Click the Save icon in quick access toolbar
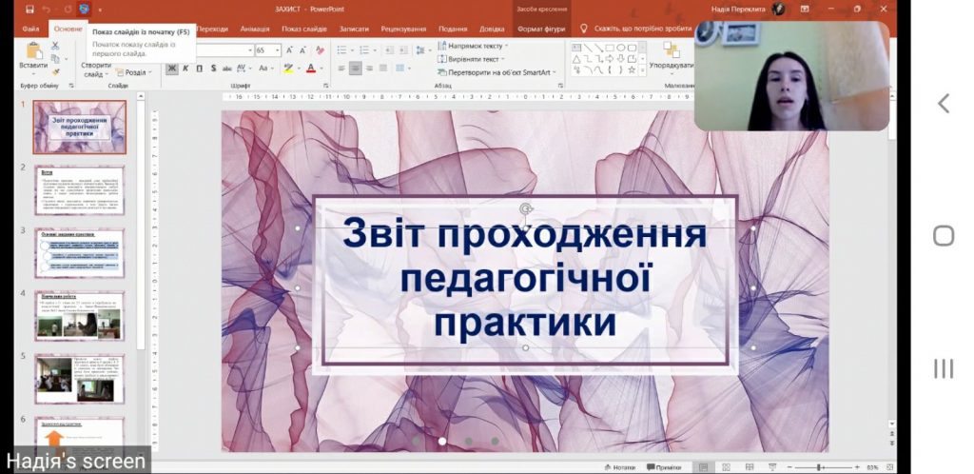The image size is (974, 474). coord(30,9)
